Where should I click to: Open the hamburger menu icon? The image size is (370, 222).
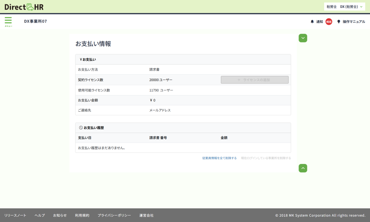coord(8,21)
